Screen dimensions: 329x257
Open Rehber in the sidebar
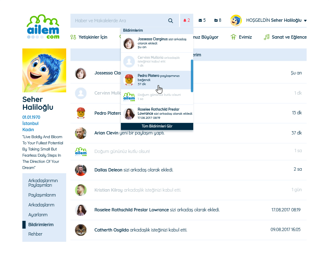point(35,234)
